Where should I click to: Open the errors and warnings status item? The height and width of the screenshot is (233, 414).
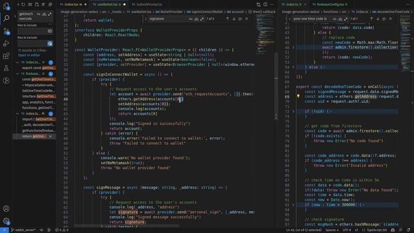point(62,230)
